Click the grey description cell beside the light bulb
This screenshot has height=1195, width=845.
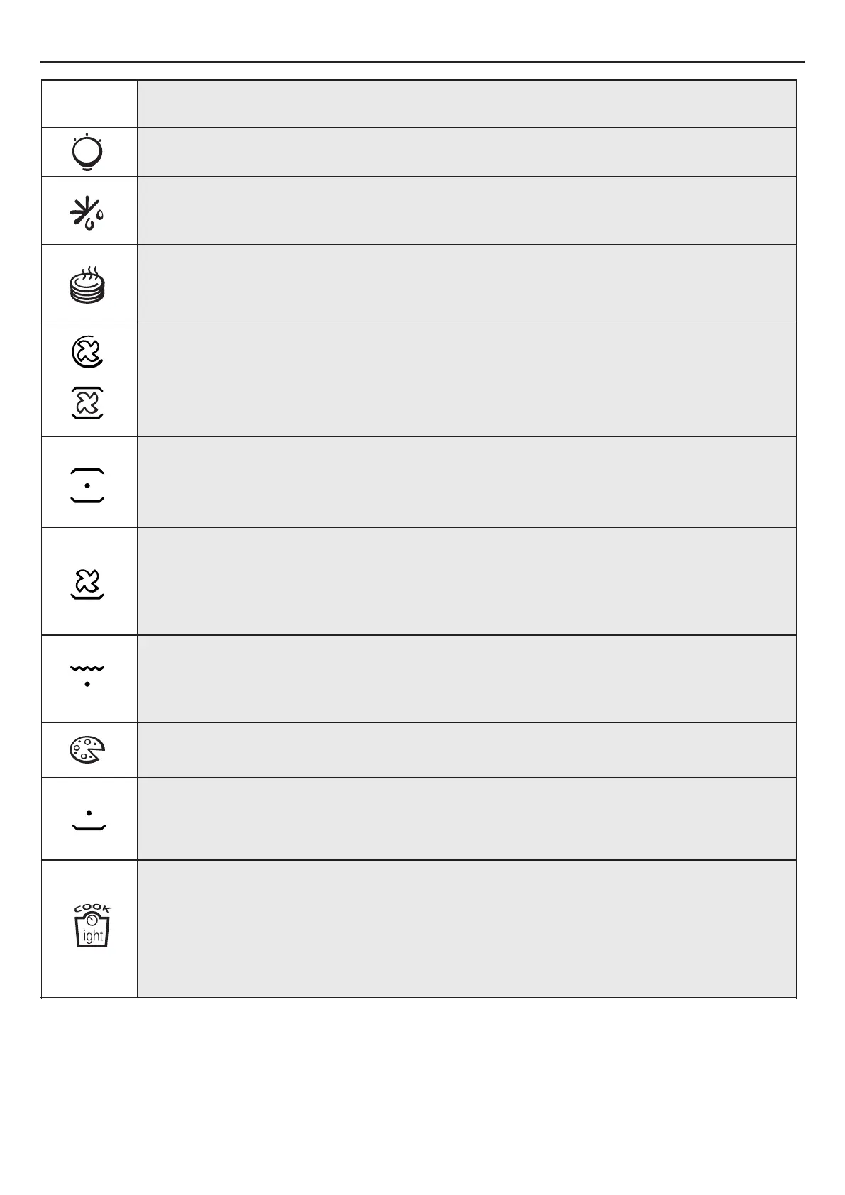[x=466, y=152]
